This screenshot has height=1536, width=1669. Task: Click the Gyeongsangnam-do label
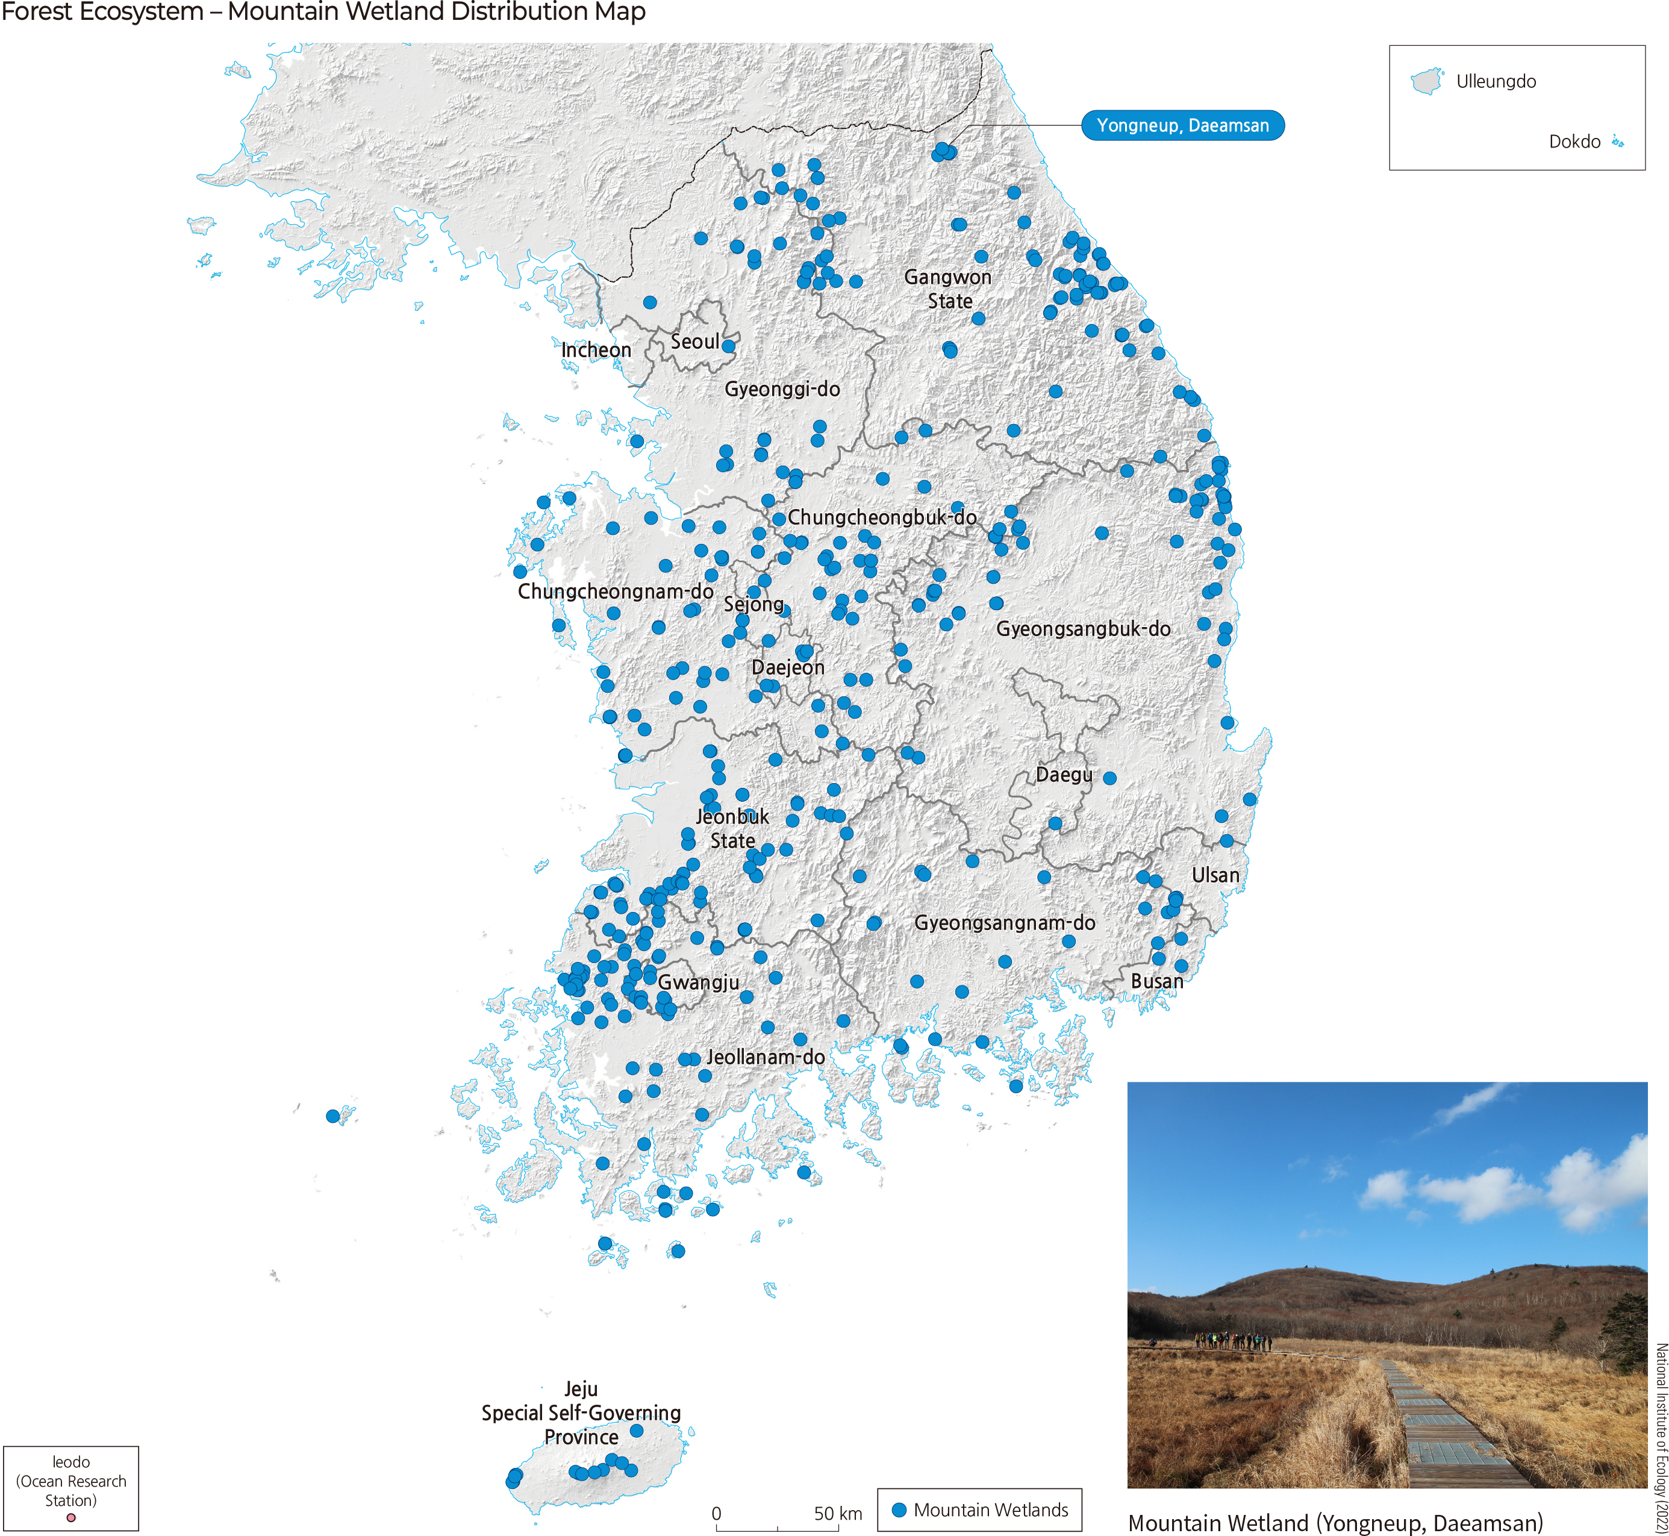pos(1004,923)
